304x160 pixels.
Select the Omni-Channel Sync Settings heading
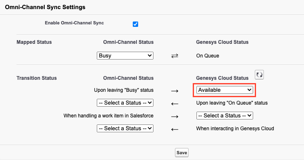coord(45,7)
